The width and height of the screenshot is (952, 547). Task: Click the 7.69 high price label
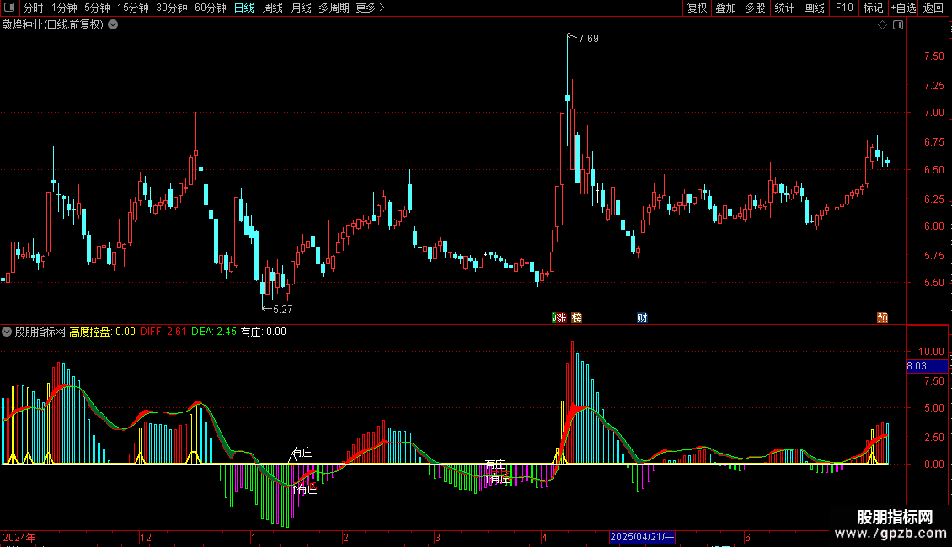click(x=588, y=39)
